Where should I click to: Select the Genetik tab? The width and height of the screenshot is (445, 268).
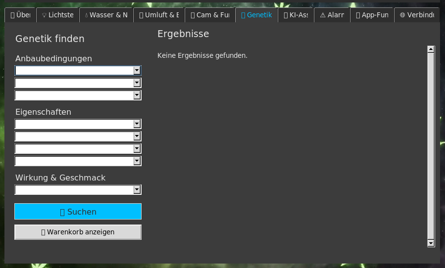click(256, 15)
